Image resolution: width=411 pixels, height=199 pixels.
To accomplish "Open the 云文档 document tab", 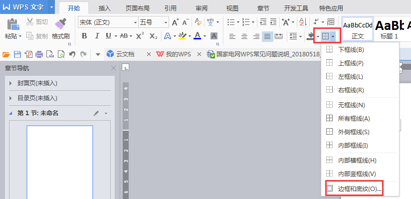I will coord(125,54).
